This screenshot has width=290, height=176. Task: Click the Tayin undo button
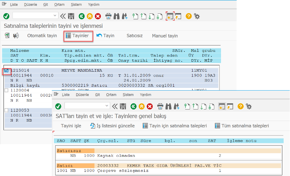tap(105, 36)
